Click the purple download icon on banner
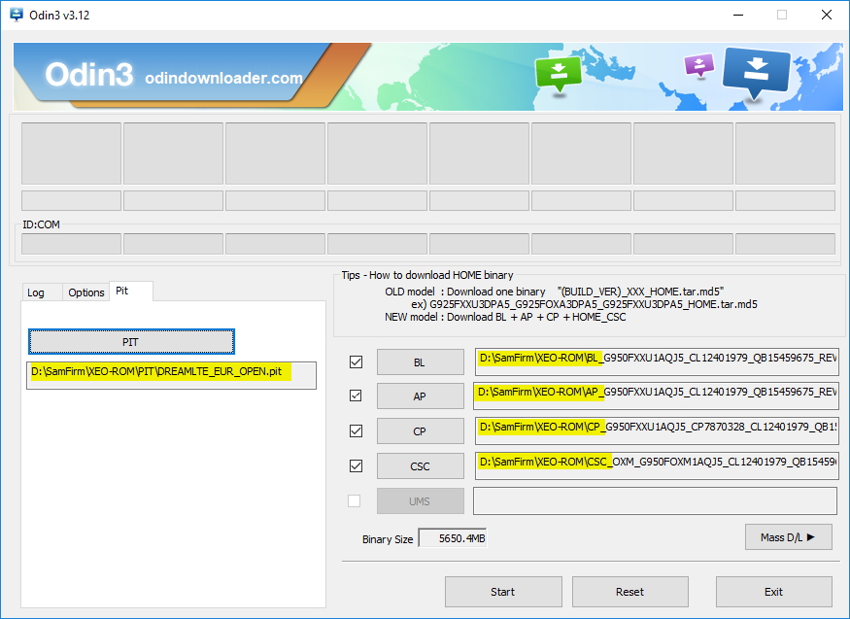The height and width of the screenshot is (619, 850). (x=699, y=66)
